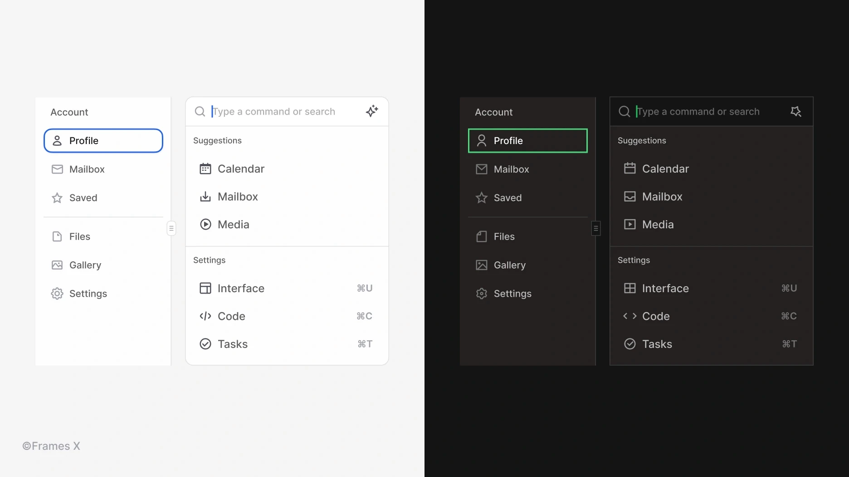The image size is (849, 477).
Task: Click the file icon beside Files in dark sidebar
Action: (x=482, y=236)
